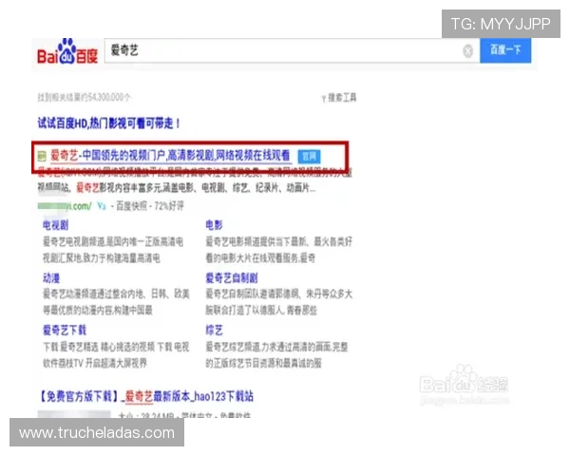
Task: Click the blue 官网 badge
Action: click(309, 157)
